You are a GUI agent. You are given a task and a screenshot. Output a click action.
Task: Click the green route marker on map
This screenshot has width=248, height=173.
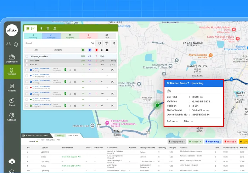pos(157,105)
